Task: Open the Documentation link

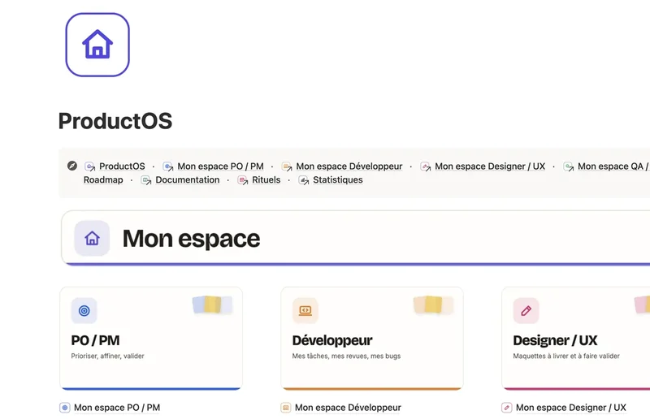Action: click(188, 180)
